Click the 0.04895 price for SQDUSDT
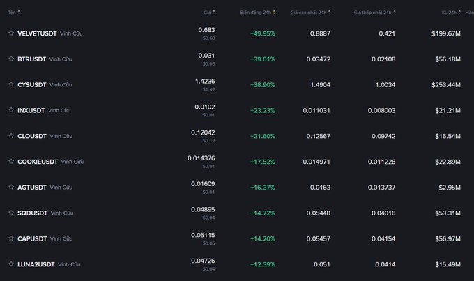The width and height of the screenshot is (474, 281). click(203, 210)
